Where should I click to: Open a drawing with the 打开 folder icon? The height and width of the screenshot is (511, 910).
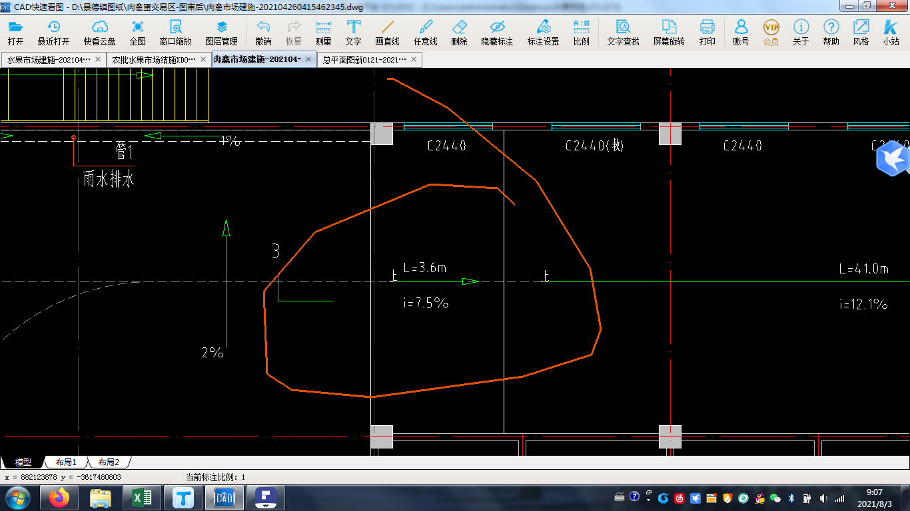click(x=15, y=32)
